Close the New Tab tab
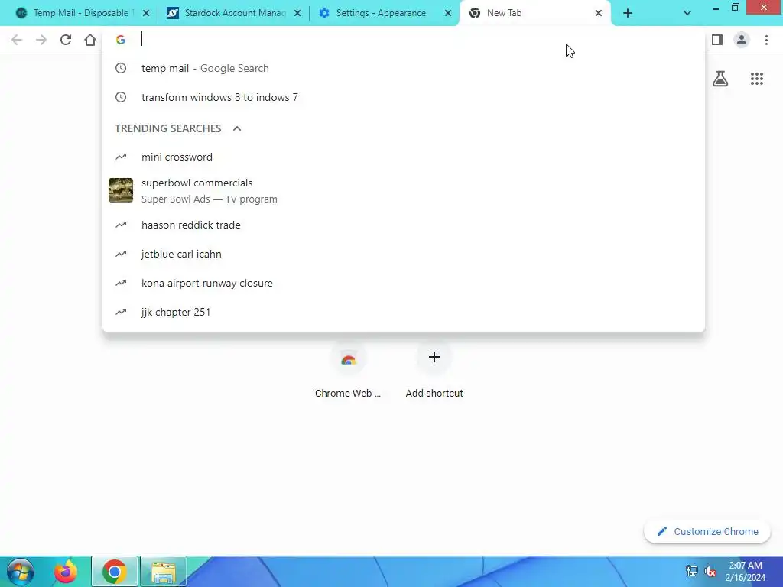Image resolution: width=783 pixels, height=587 pixels. pos(598,14)
